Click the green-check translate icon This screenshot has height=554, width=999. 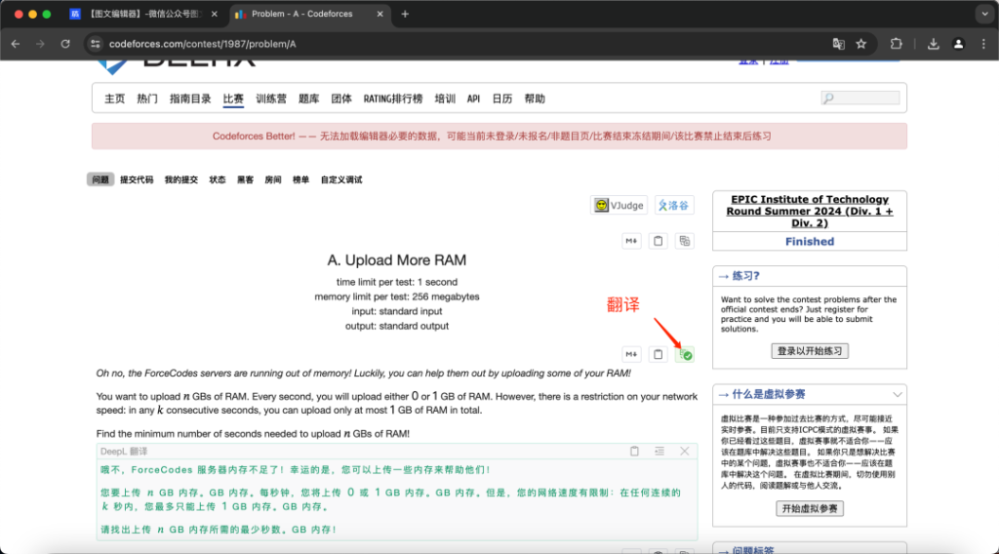(685, 354)
